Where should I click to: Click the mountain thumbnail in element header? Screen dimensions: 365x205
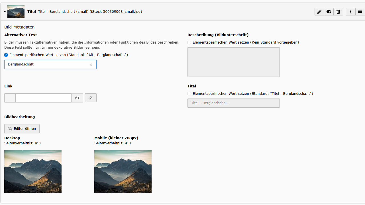click(x=16, y=11)
